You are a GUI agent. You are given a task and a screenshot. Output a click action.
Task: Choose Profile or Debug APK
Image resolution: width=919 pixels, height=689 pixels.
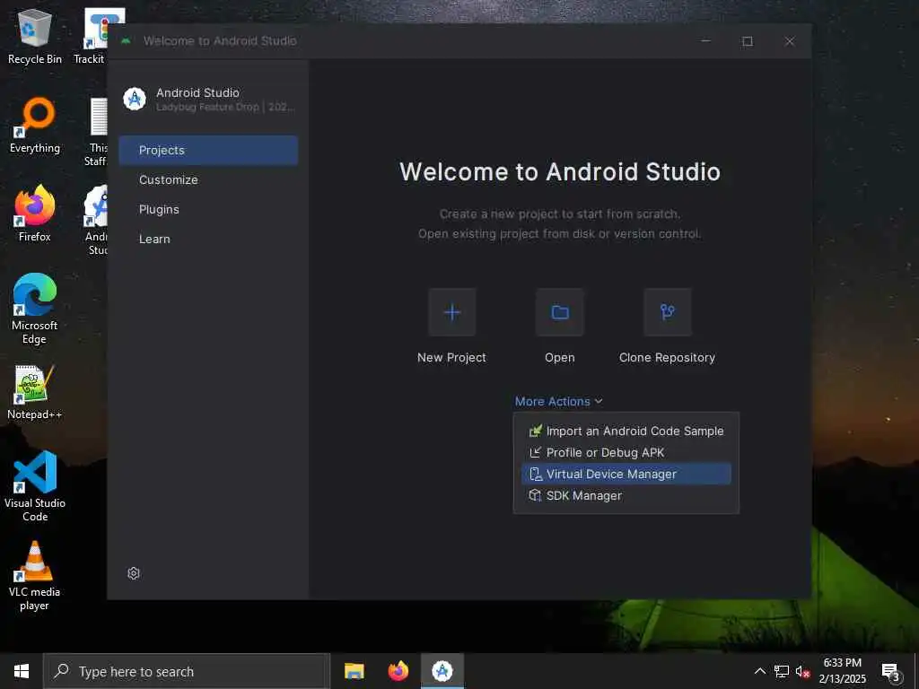[626, 452]
